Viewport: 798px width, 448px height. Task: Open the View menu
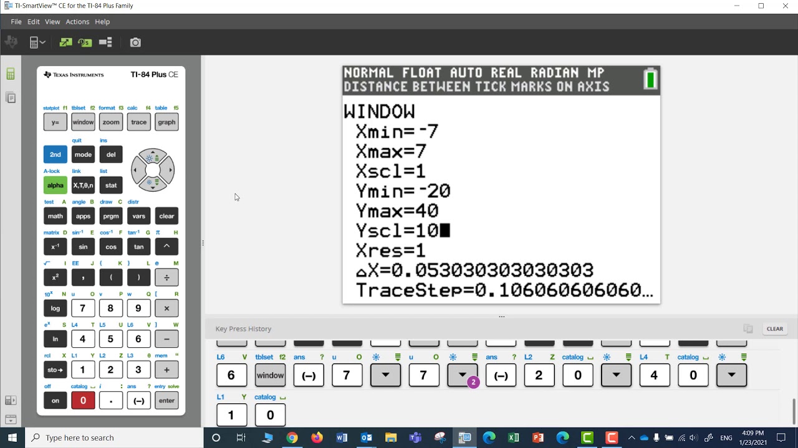point(52,22)
